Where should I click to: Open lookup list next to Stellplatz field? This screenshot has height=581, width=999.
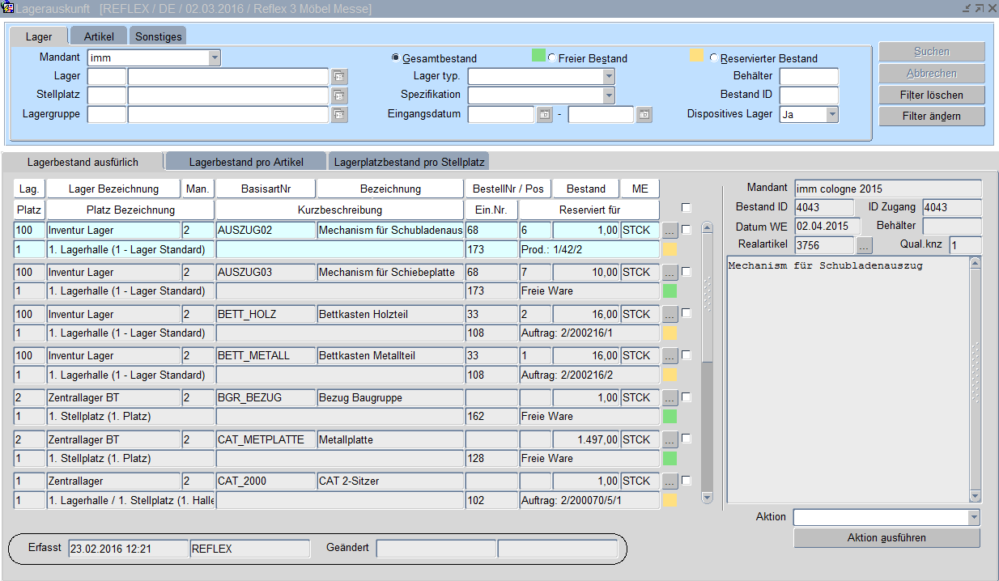click(x=339, y=95)
